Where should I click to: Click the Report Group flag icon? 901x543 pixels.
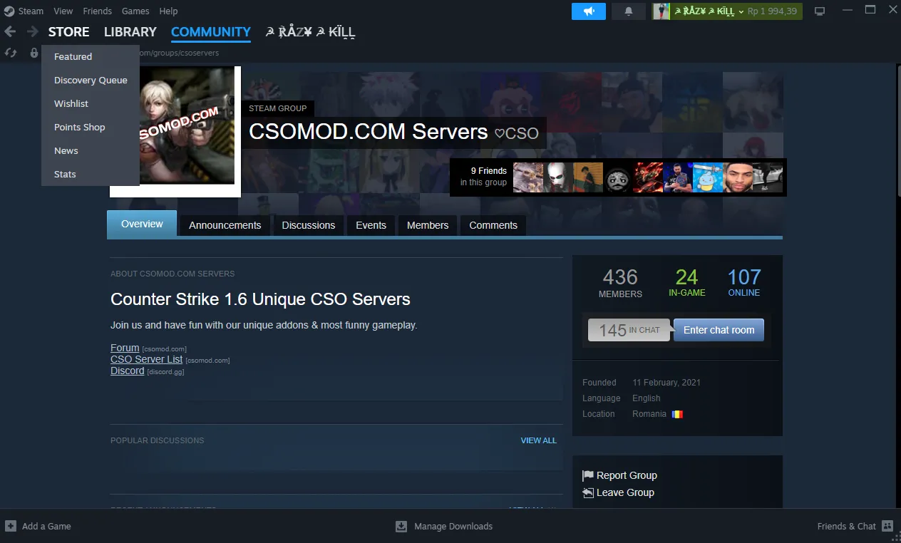coord(588,475)
